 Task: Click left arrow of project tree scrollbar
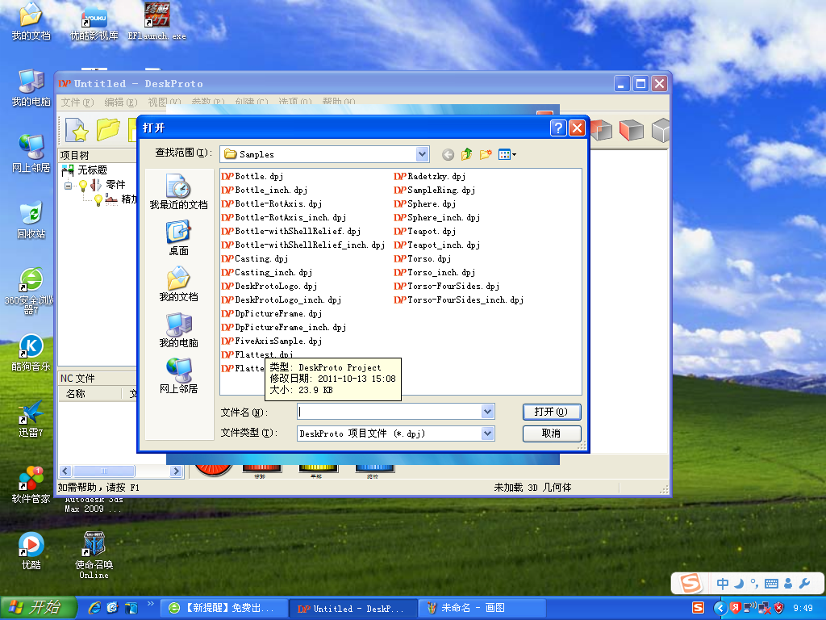[65, 471]
